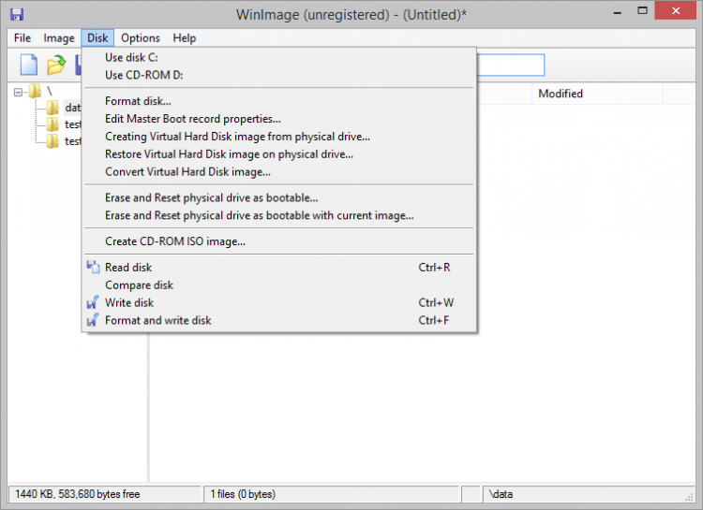Select Format disk... menu entry

(x=279, y=101)
